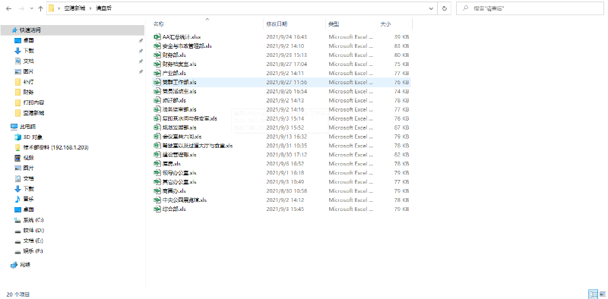Switch to large thumbnails view icon
This screenshot has width=608, height=299.
[602, 294]
